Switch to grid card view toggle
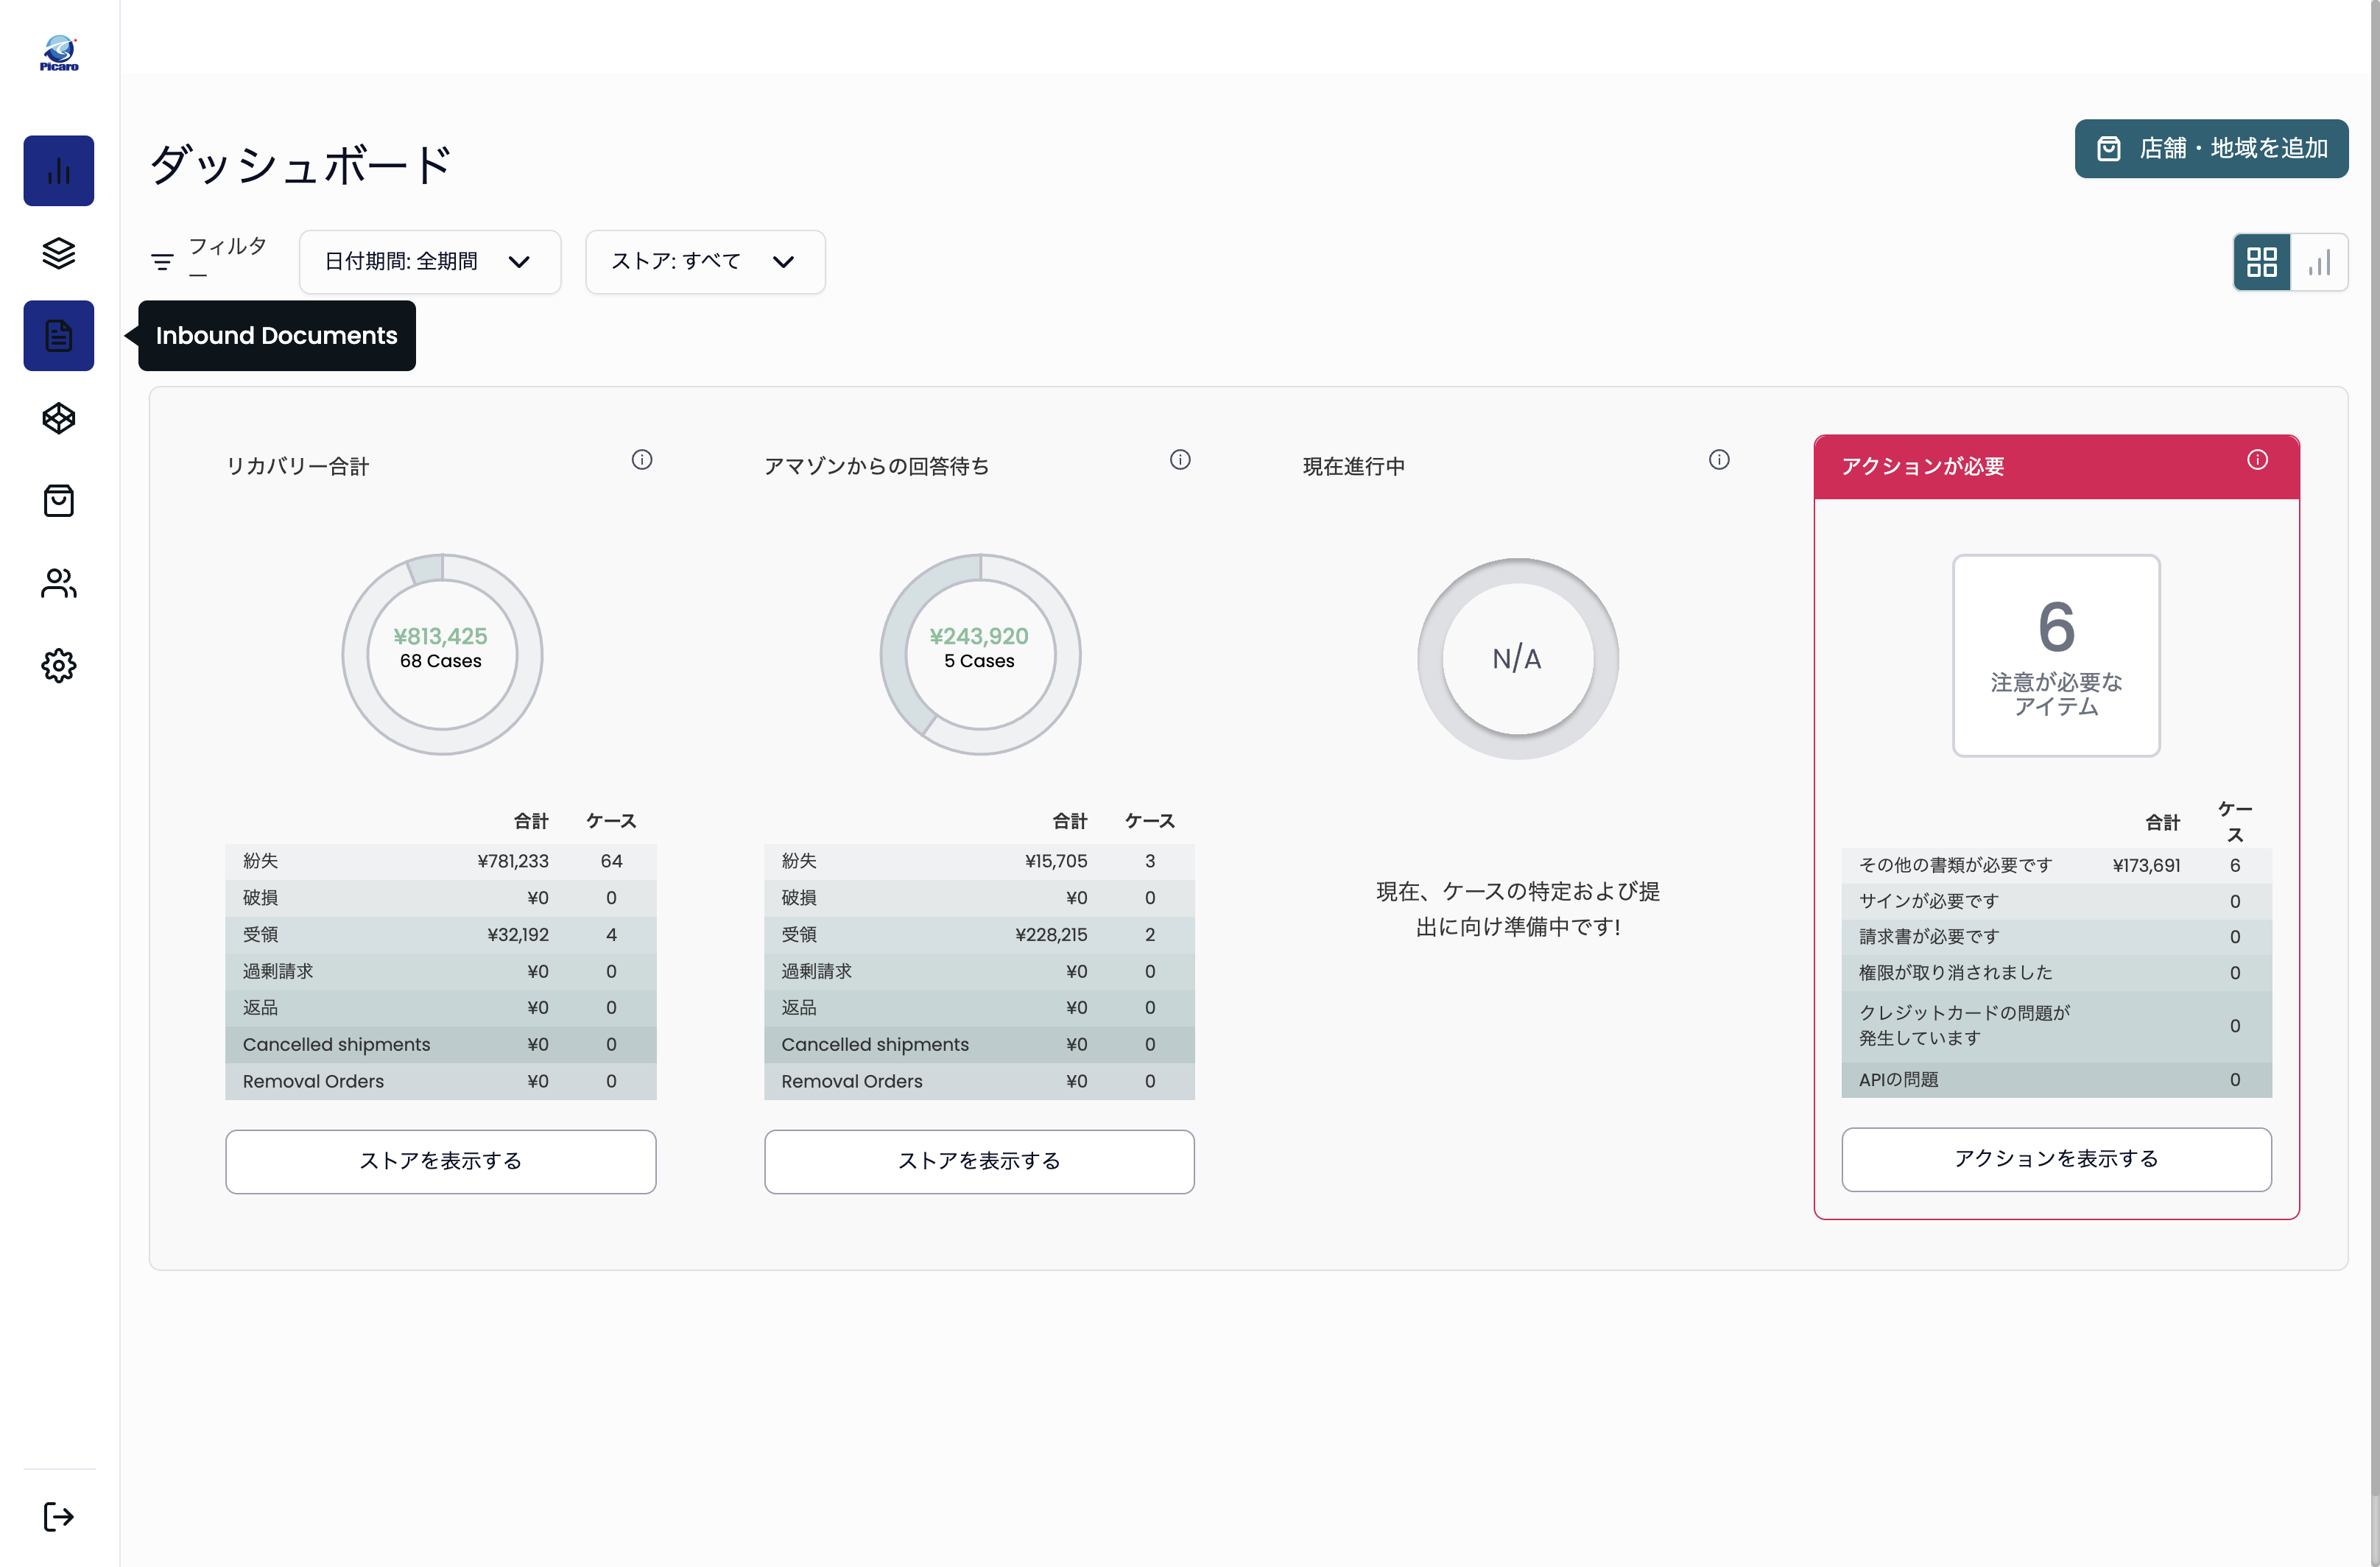Screen dimensions: 2380x1567 (x=2262, y=262)
